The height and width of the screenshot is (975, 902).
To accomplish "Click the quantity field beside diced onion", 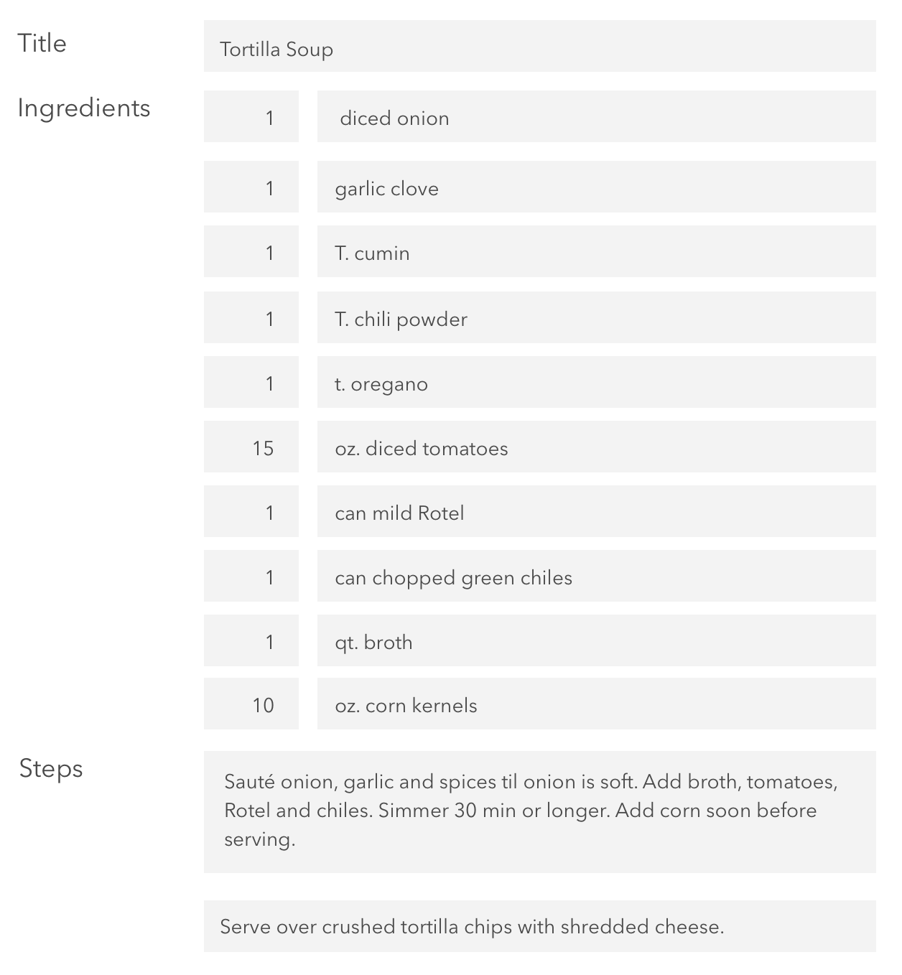I will tap(251, 116).
